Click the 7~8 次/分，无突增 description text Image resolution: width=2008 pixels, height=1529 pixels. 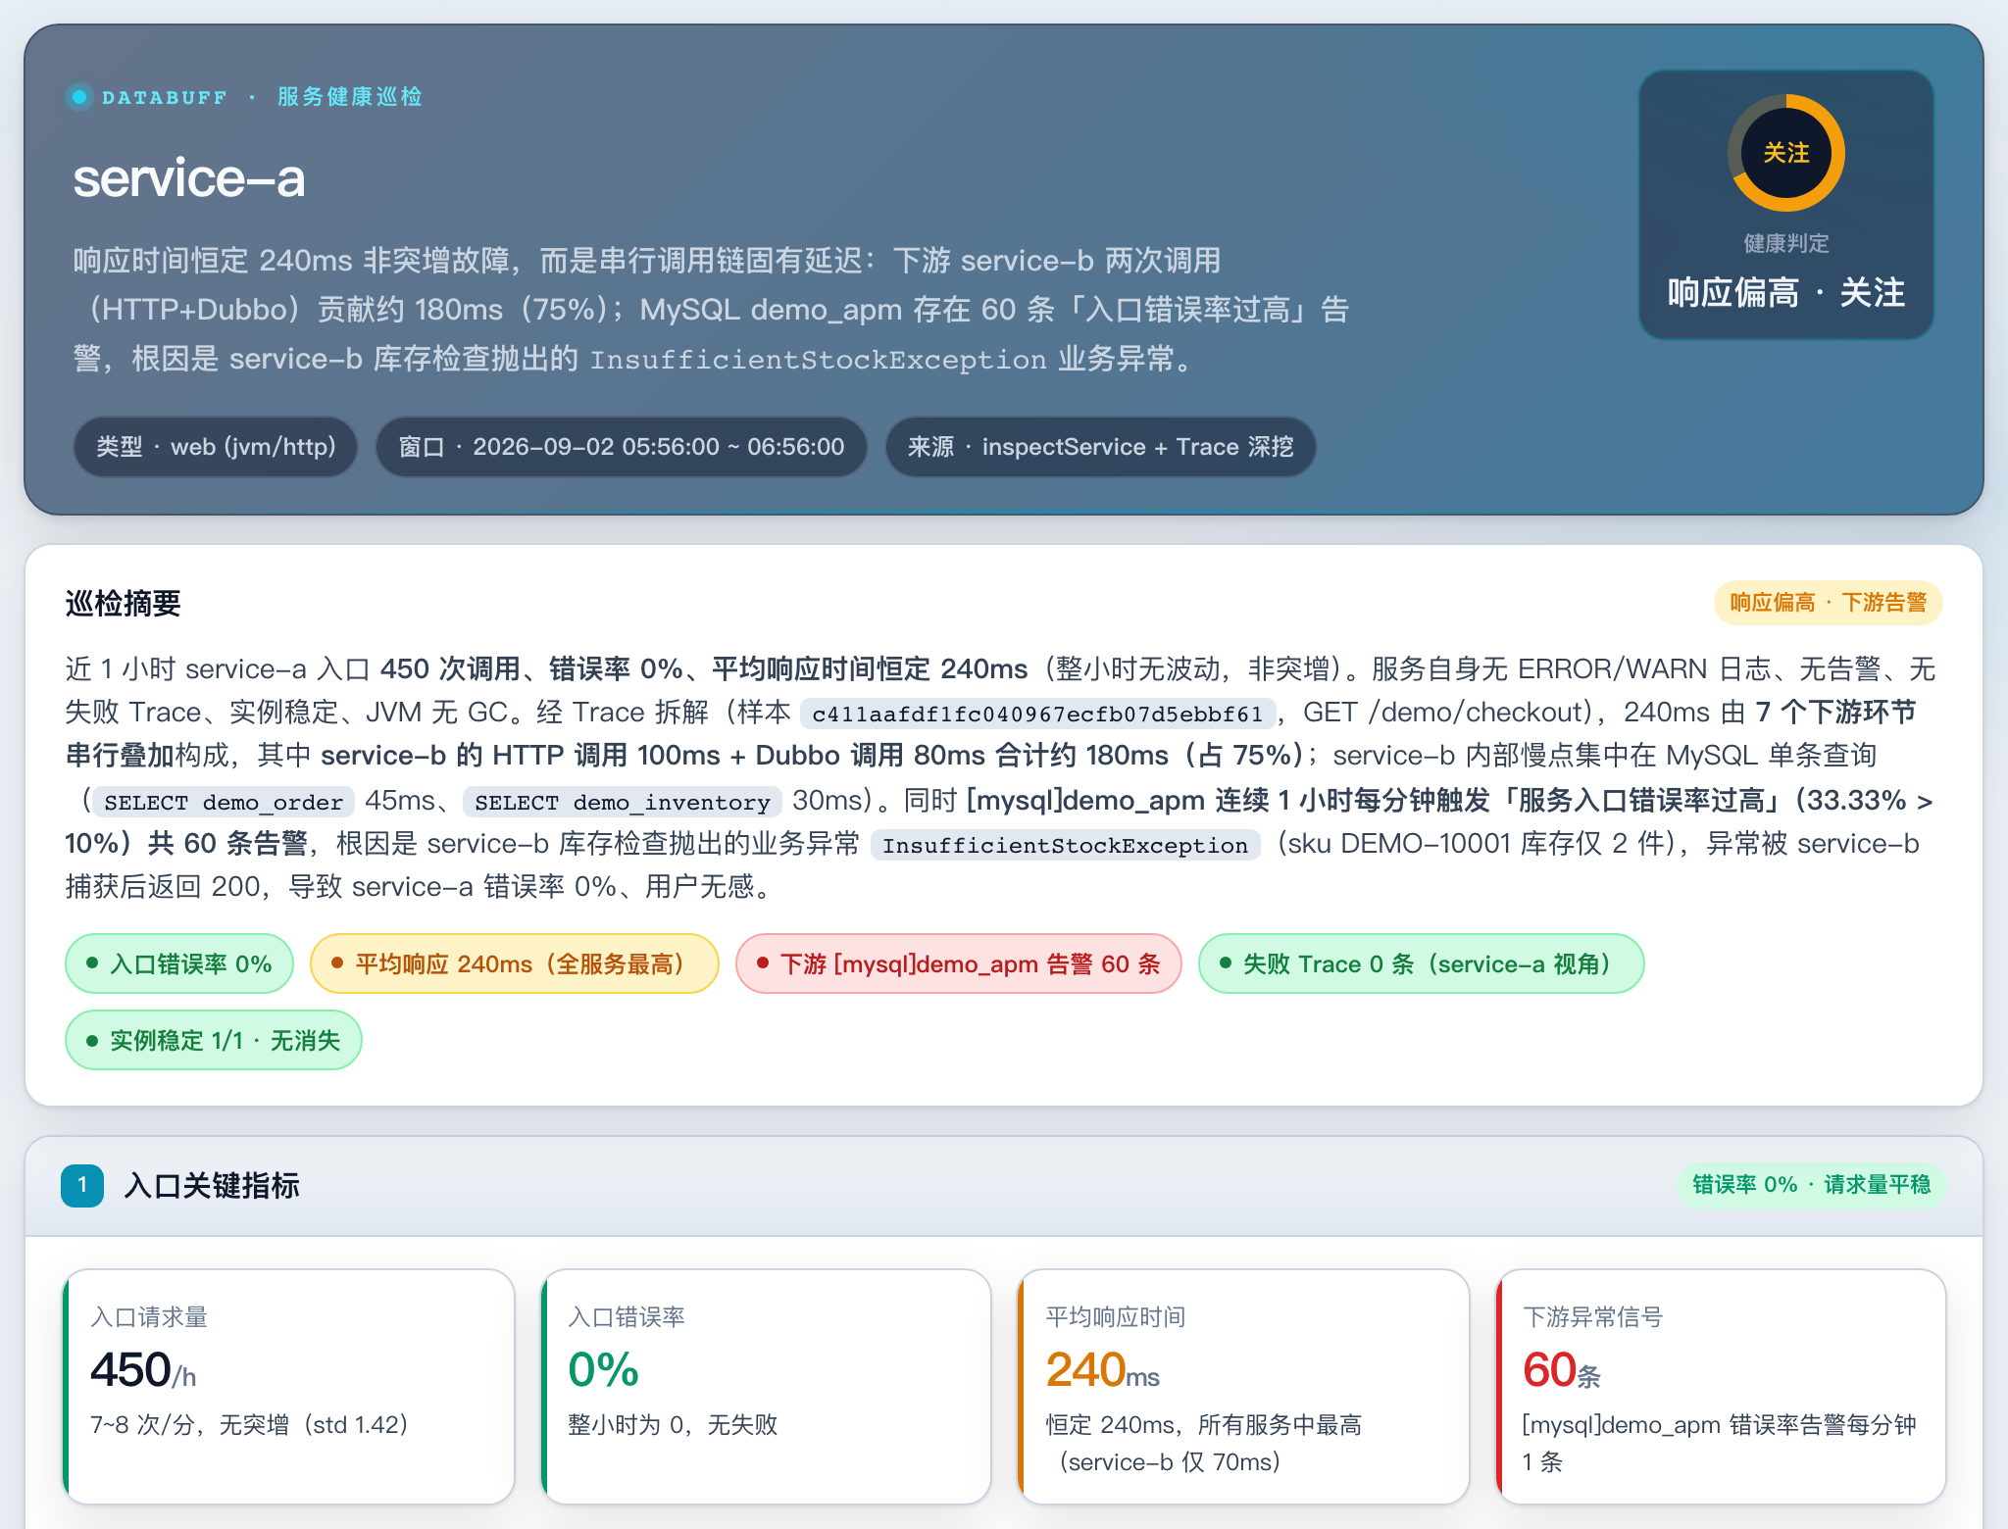(249, 1424)
